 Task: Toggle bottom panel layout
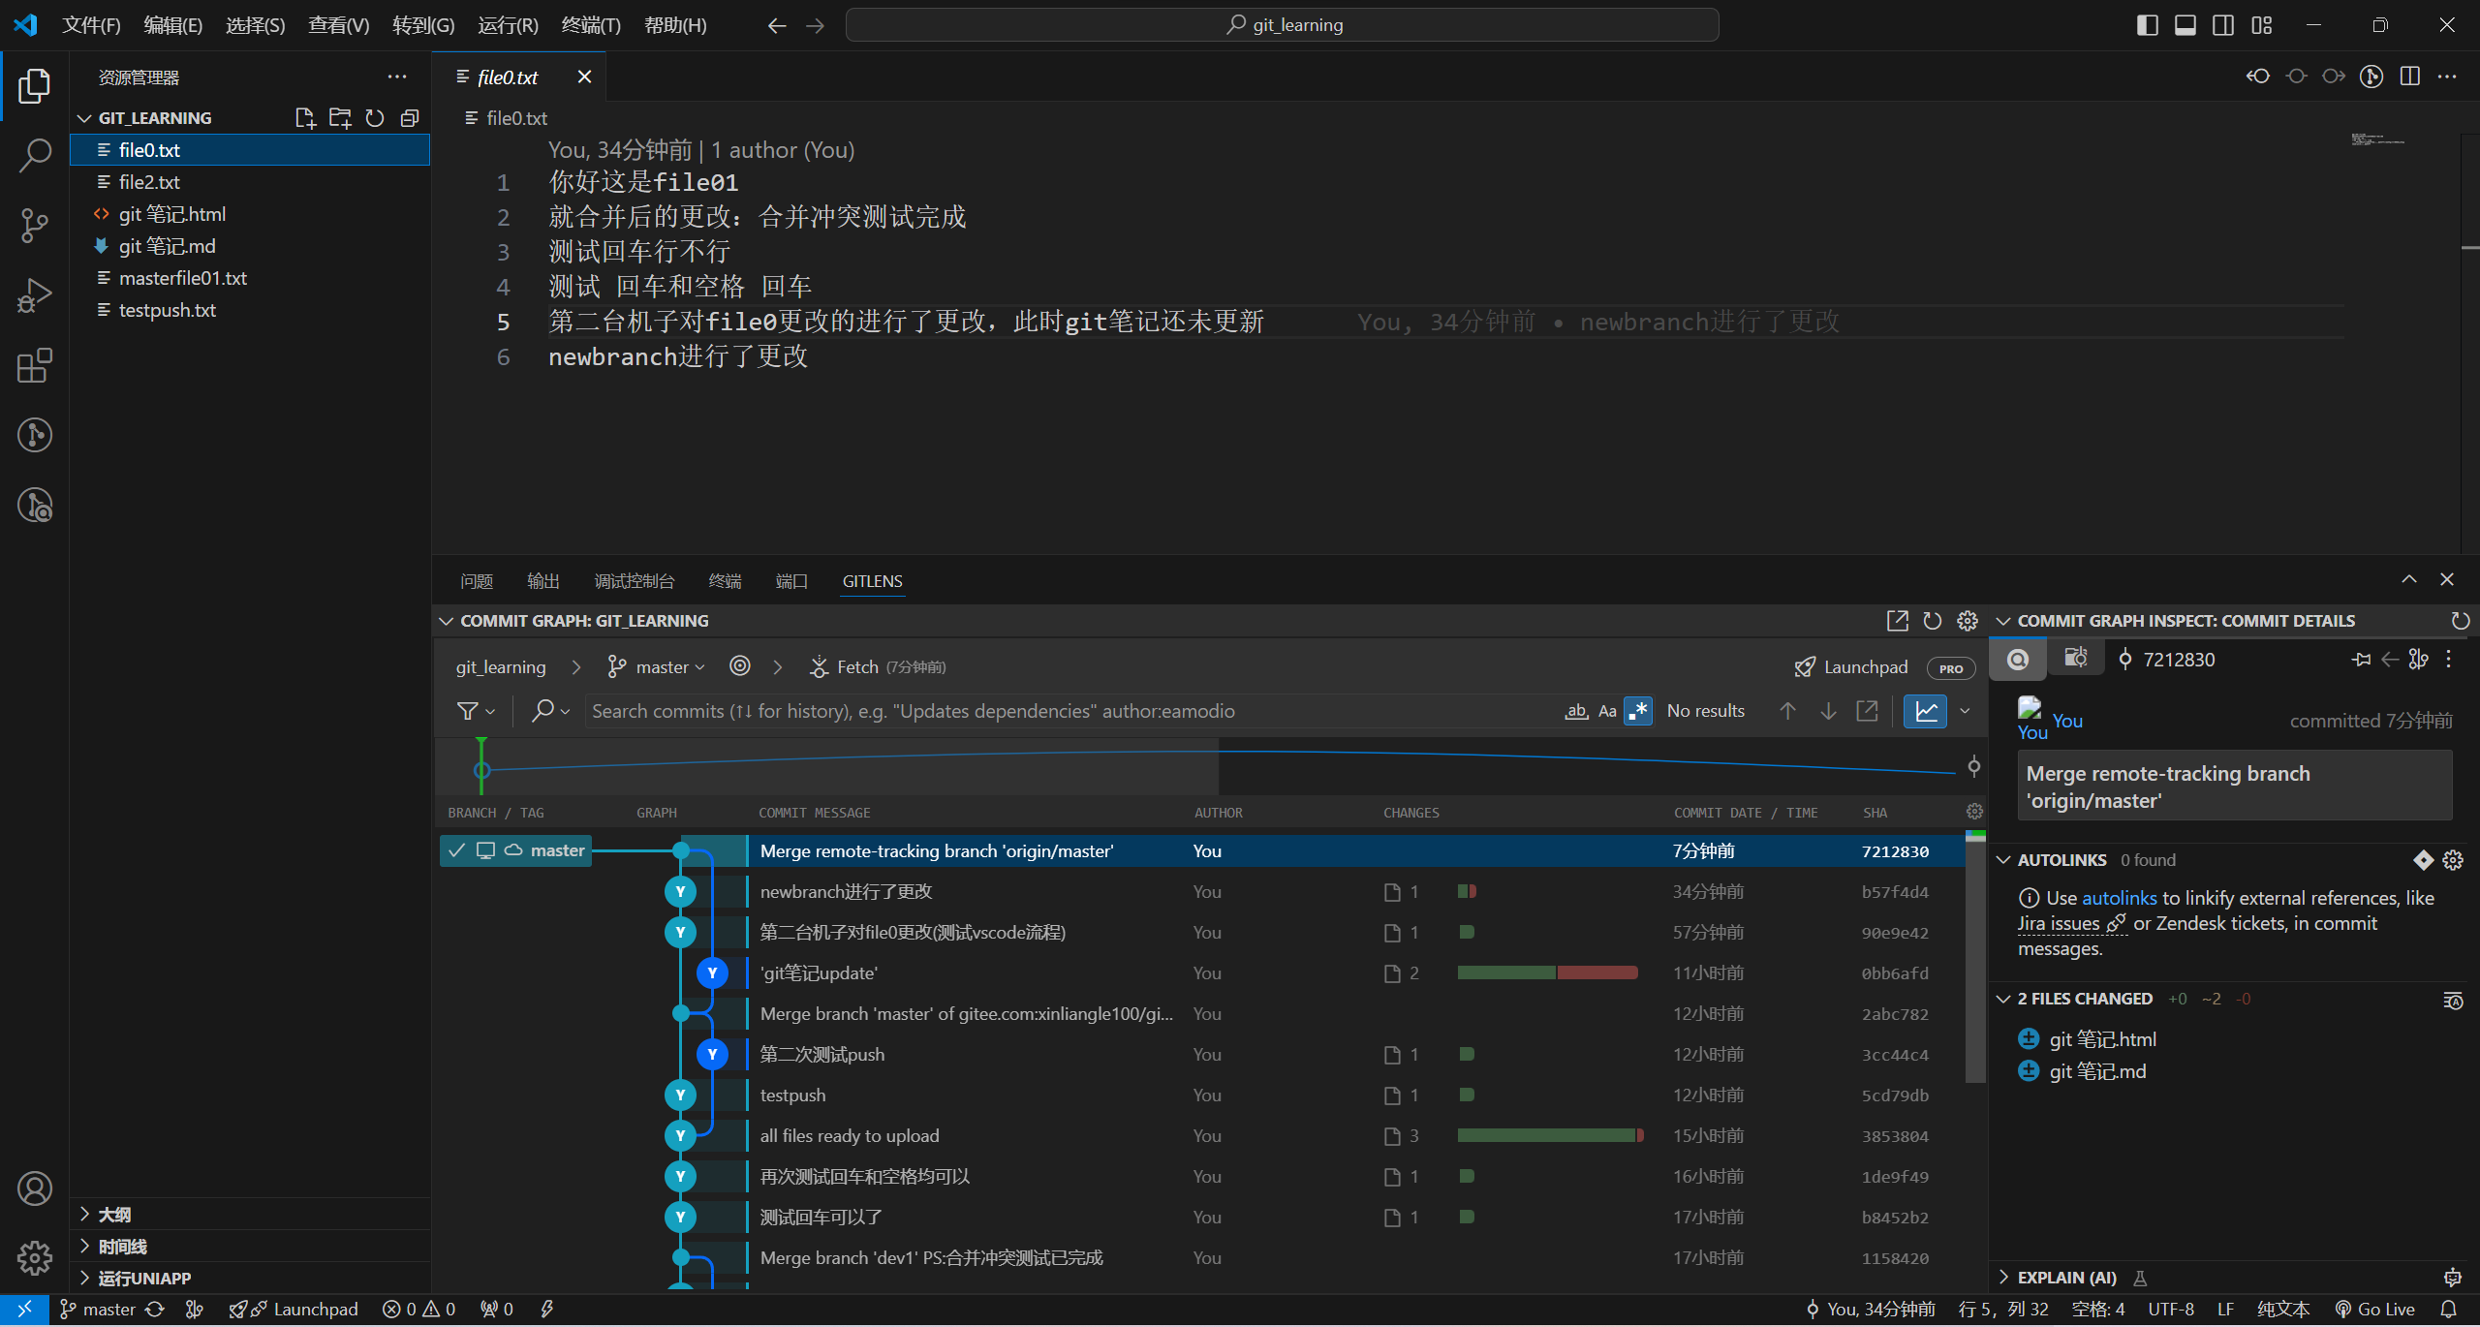pos(2185,25)
